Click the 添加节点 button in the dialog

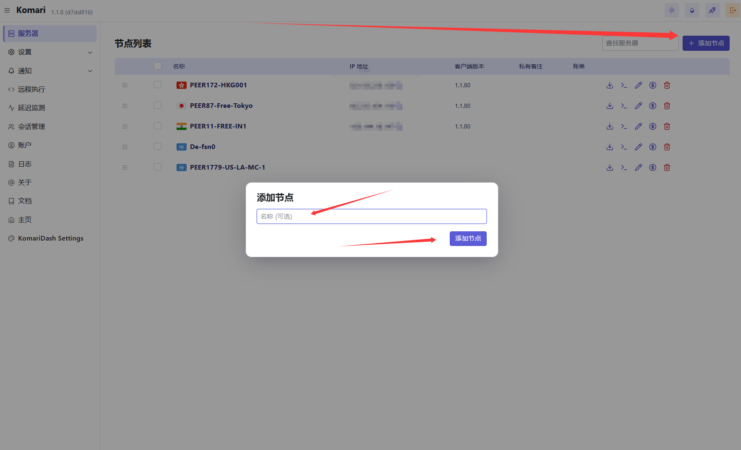click(x=468, y=238)
